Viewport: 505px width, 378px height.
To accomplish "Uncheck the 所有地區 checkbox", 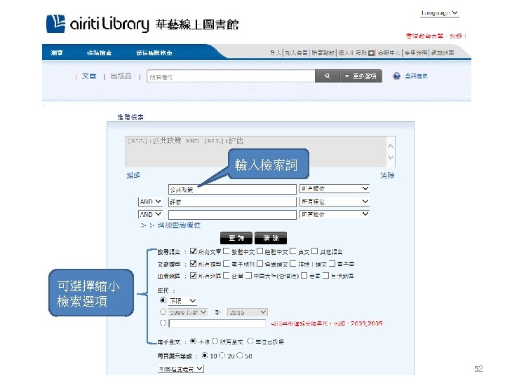I will click(x=194, y=276).
